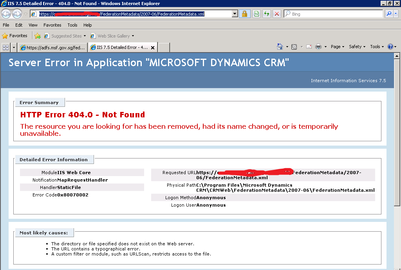Viewport: 401px width, 270px height.
Task: Expand the address bar URL history dropdown
Action: tap(235, 14)
